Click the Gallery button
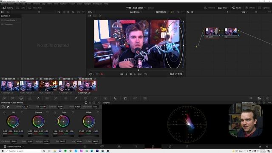 pos(8,8)
